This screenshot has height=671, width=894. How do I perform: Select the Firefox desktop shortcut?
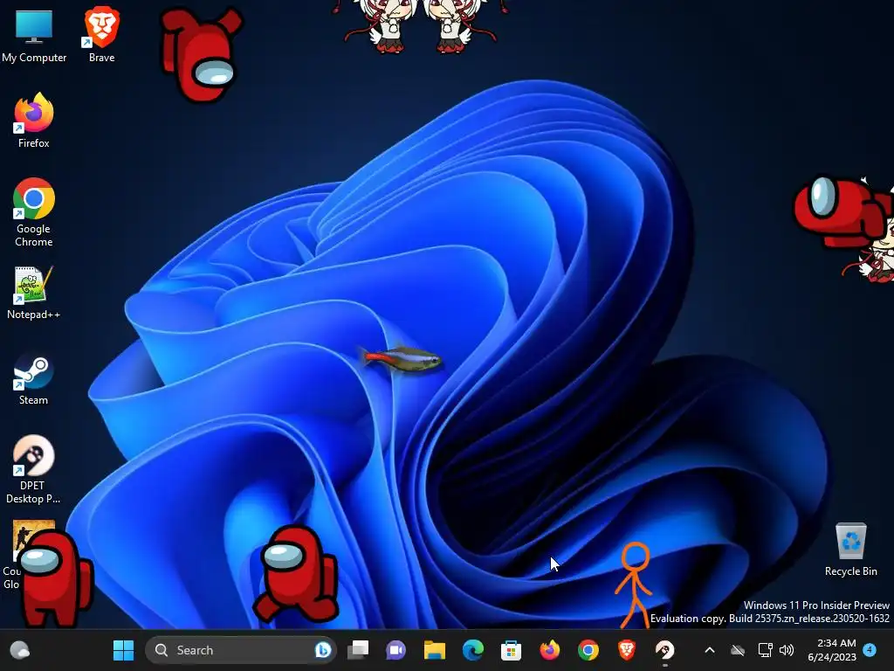tap(34, 121)
